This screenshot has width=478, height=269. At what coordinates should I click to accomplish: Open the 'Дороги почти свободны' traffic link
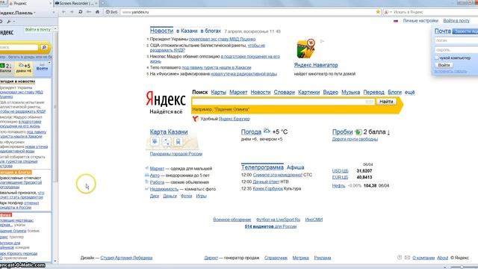[355, 139]
